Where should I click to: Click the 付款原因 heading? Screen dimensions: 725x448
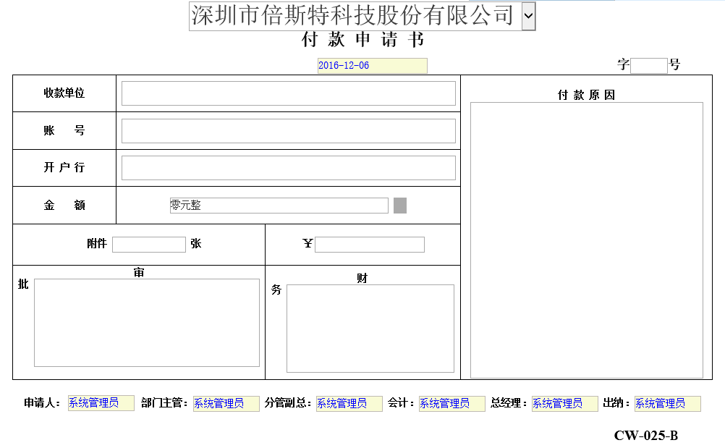586,95
